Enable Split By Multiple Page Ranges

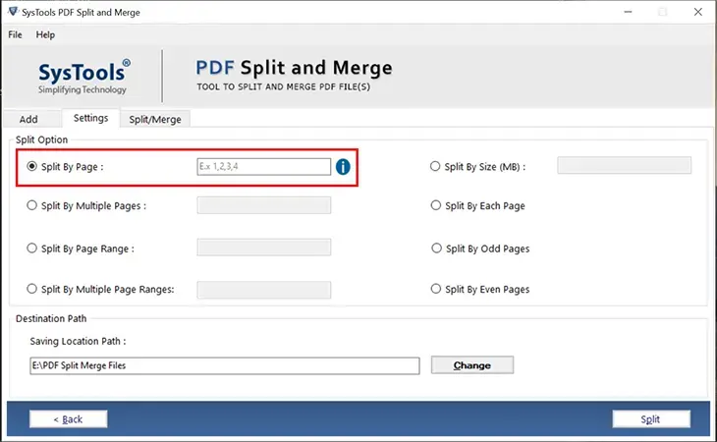coord(31,289)
